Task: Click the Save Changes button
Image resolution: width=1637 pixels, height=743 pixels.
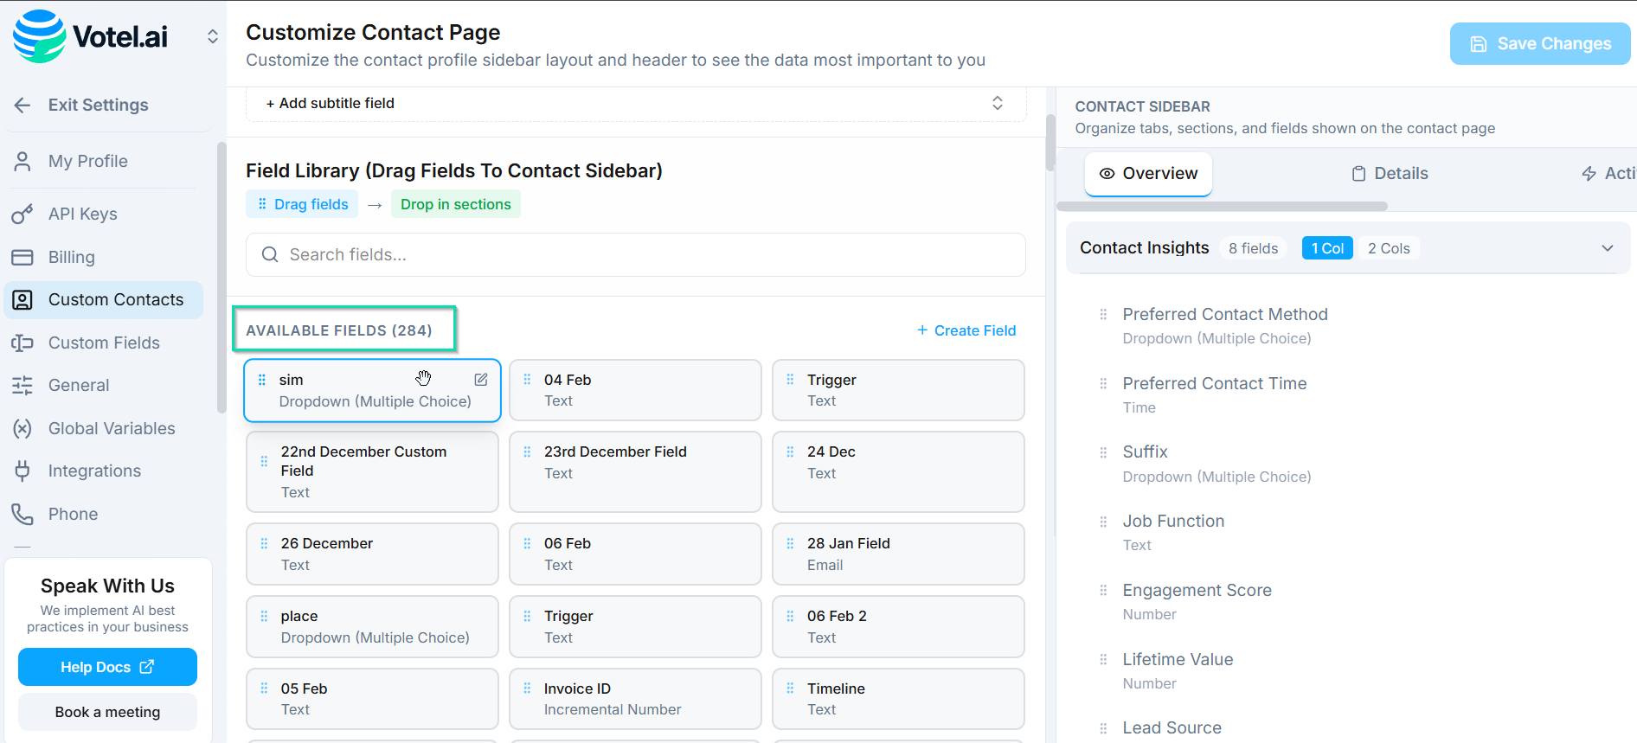Action: [1539, 44]
